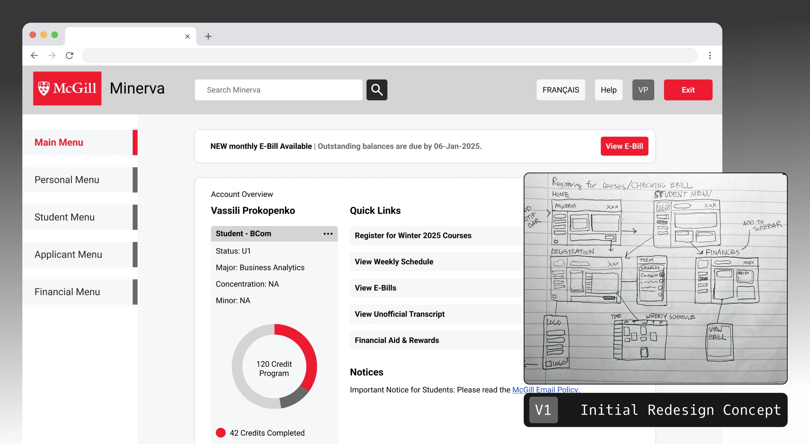Click the magnifying glass search icon

377,90
